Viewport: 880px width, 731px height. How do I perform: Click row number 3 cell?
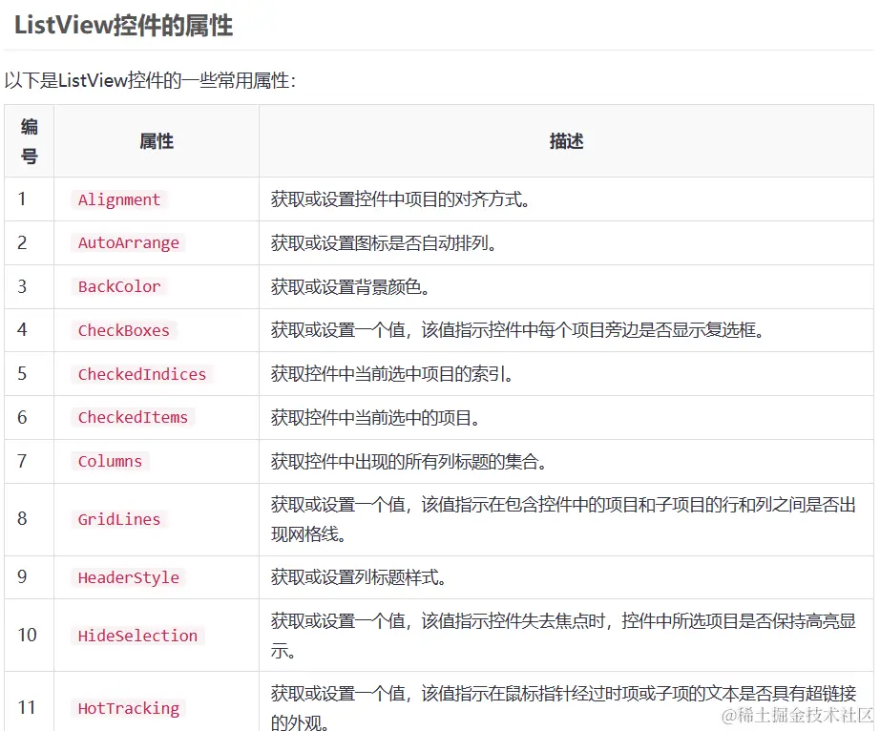(x=30, y=286)
